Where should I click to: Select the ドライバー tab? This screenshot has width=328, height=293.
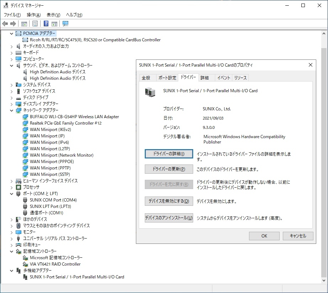click(x=188, y=77)
